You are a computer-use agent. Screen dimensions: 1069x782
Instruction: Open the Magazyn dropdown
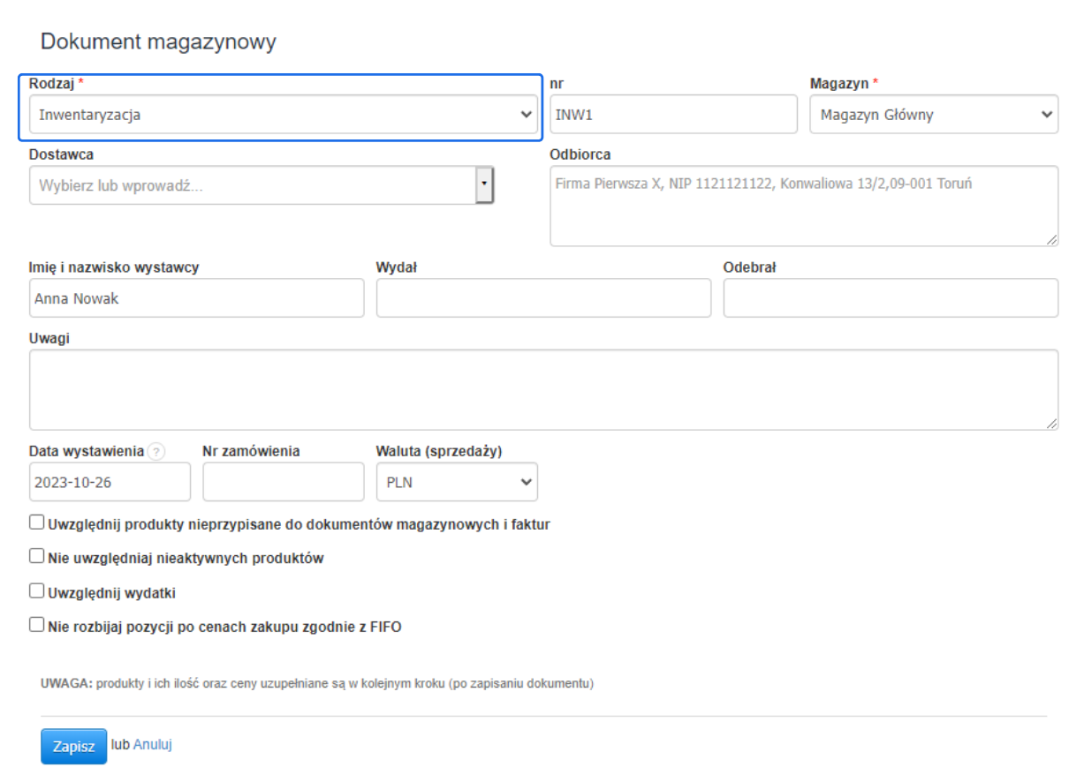pyautogui.click(x=933, y=115)
